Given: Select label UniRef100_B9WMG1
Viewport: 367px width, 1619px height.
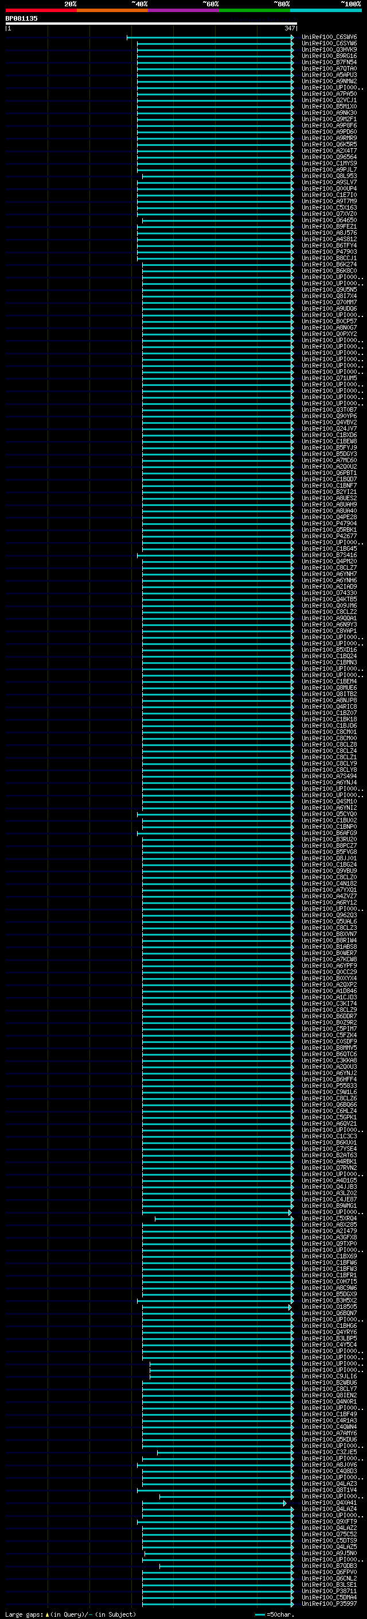Looking at the screenshot, I should [329, 1205].
